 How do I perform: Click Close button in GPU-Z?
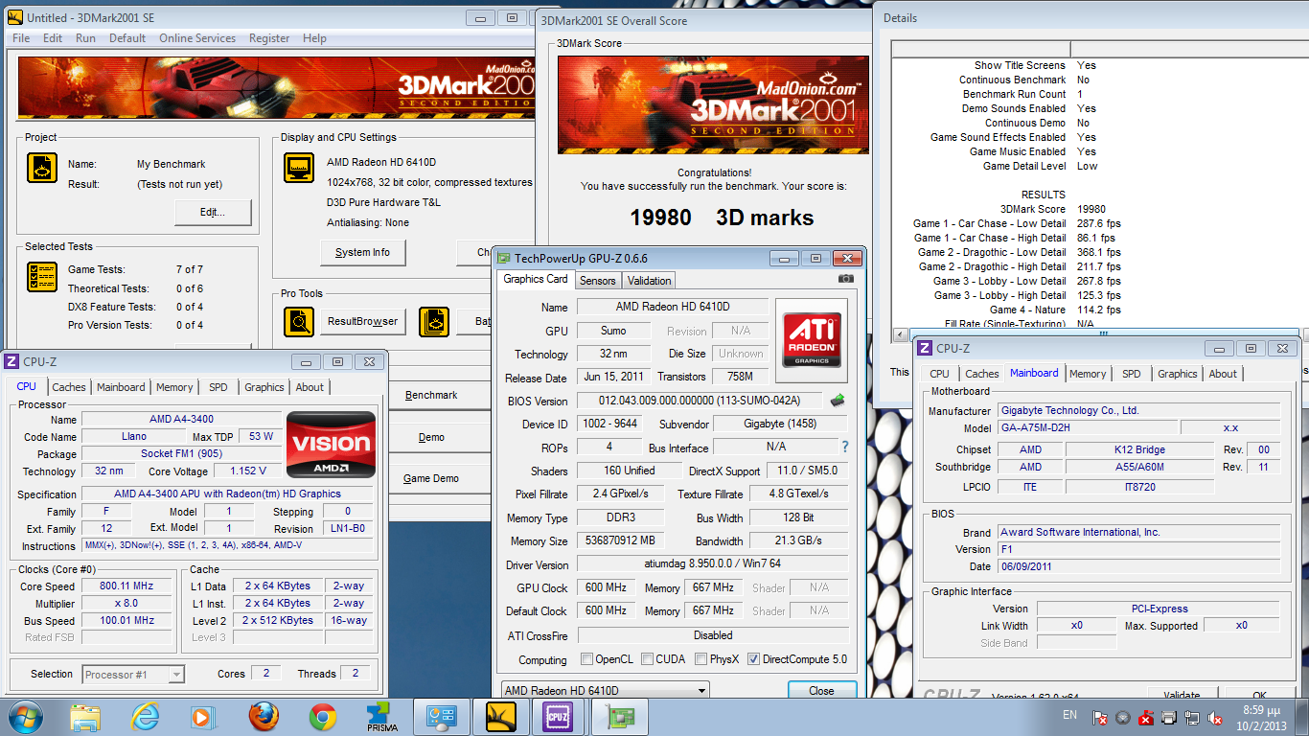[x=821, y=690]
